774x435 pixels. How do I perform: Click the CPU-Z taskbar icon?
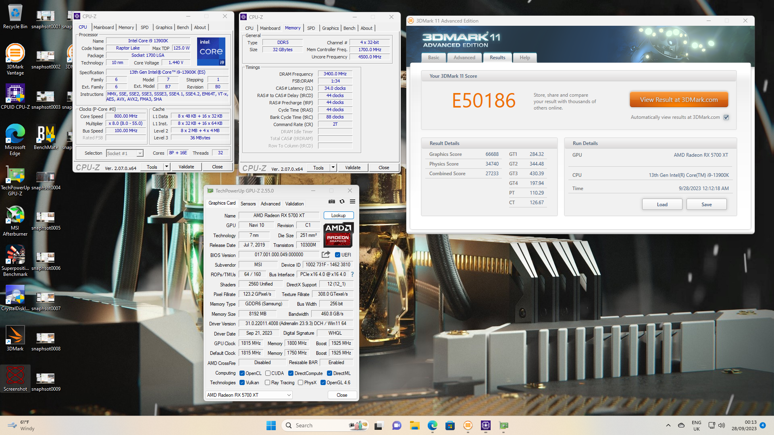tap(485, 425)
